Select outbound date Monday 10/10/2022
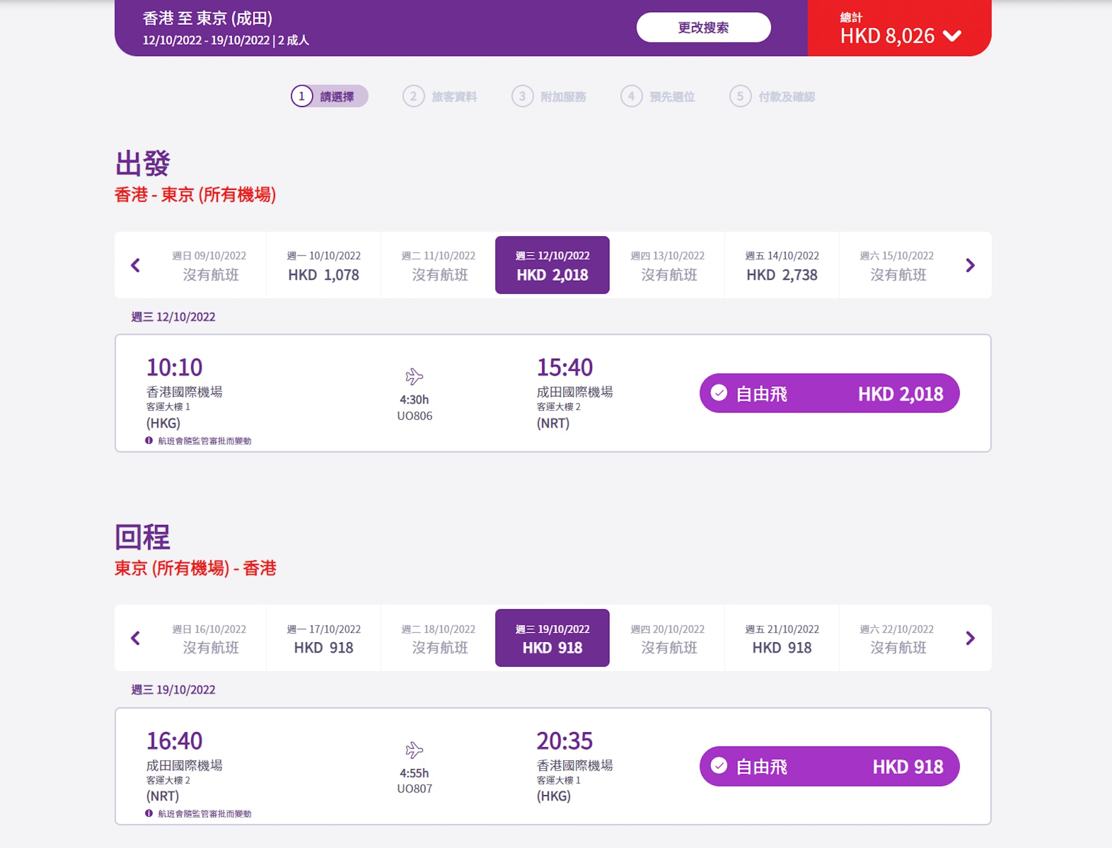Image resolution: width=1112 pixels, height=848 pixels. 323,265
